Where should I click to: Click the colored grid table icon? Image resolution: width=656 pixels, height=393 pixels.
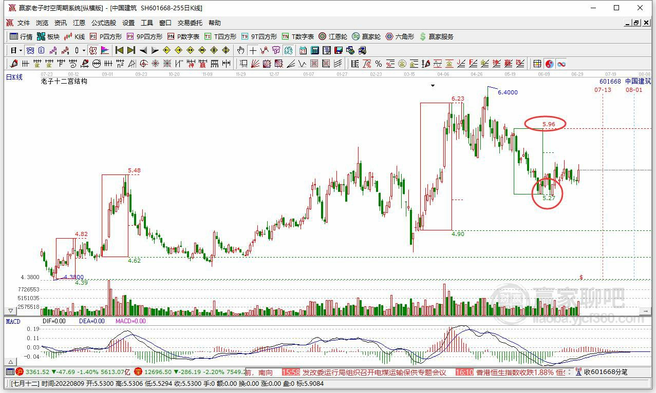point(537,64)
